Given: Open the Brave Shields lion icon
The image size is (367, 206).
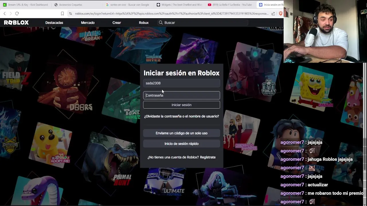Looking at the screenshot, I should 281,13.
